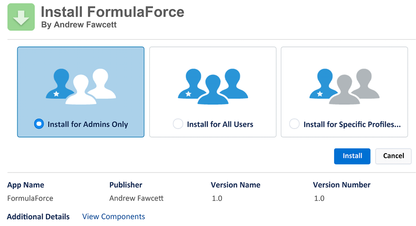Click the FormulaForce app name value
The width and height of the screenshot is (416, 226).
[x=30, y=198]
